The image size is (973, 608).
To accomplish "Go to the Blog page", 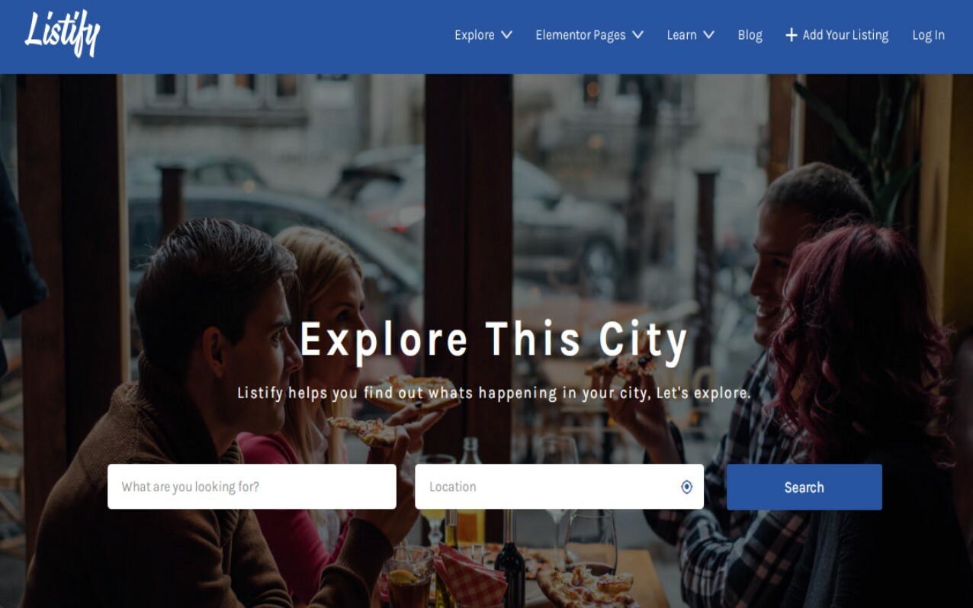I will (750, 35).
